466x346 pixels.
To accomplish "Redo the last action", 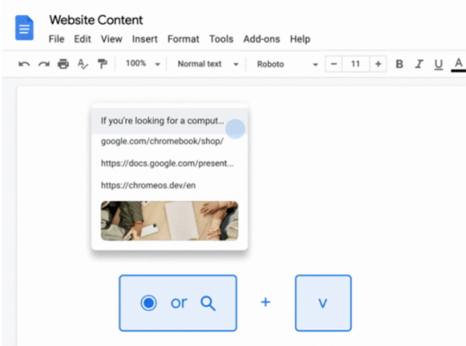I will 43,64.
